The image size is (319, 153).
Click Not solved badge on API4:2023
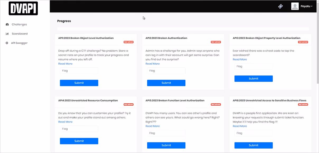(x=129, y=104)
